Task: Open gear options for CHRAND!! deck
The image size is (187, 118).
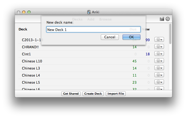Action: tap(159, 46)
